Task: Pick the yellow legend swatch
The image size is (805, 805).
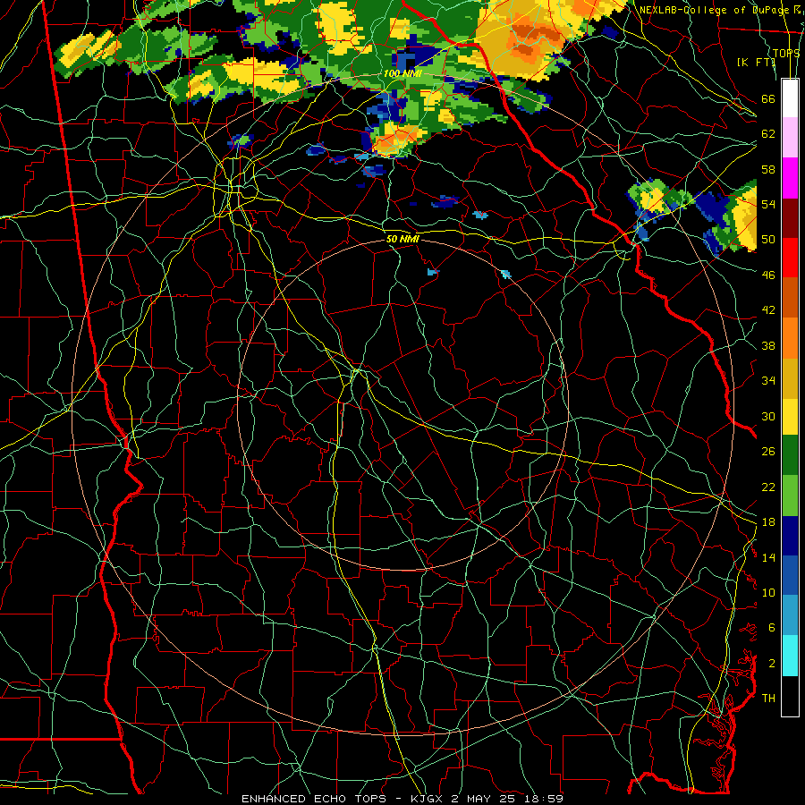Action: click(x=790, y=416)
